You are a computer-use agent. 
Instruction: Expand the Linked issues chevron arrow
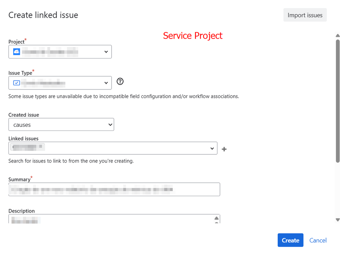point(212,149)
